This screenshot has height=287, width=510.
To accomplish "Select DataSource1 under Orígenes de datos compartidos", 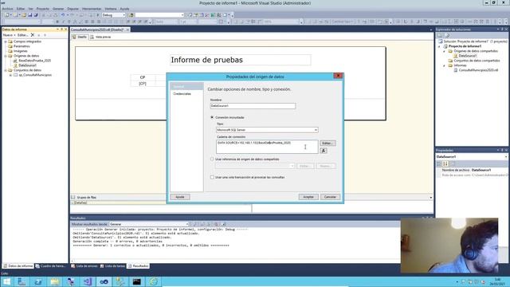I will 468,56.
